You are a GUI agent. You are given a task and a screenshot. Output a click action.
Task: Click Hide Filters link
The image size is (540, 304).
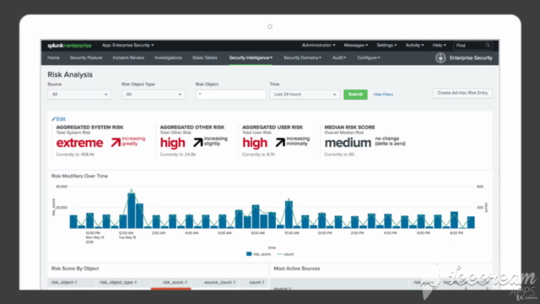(x=383, y=95)
